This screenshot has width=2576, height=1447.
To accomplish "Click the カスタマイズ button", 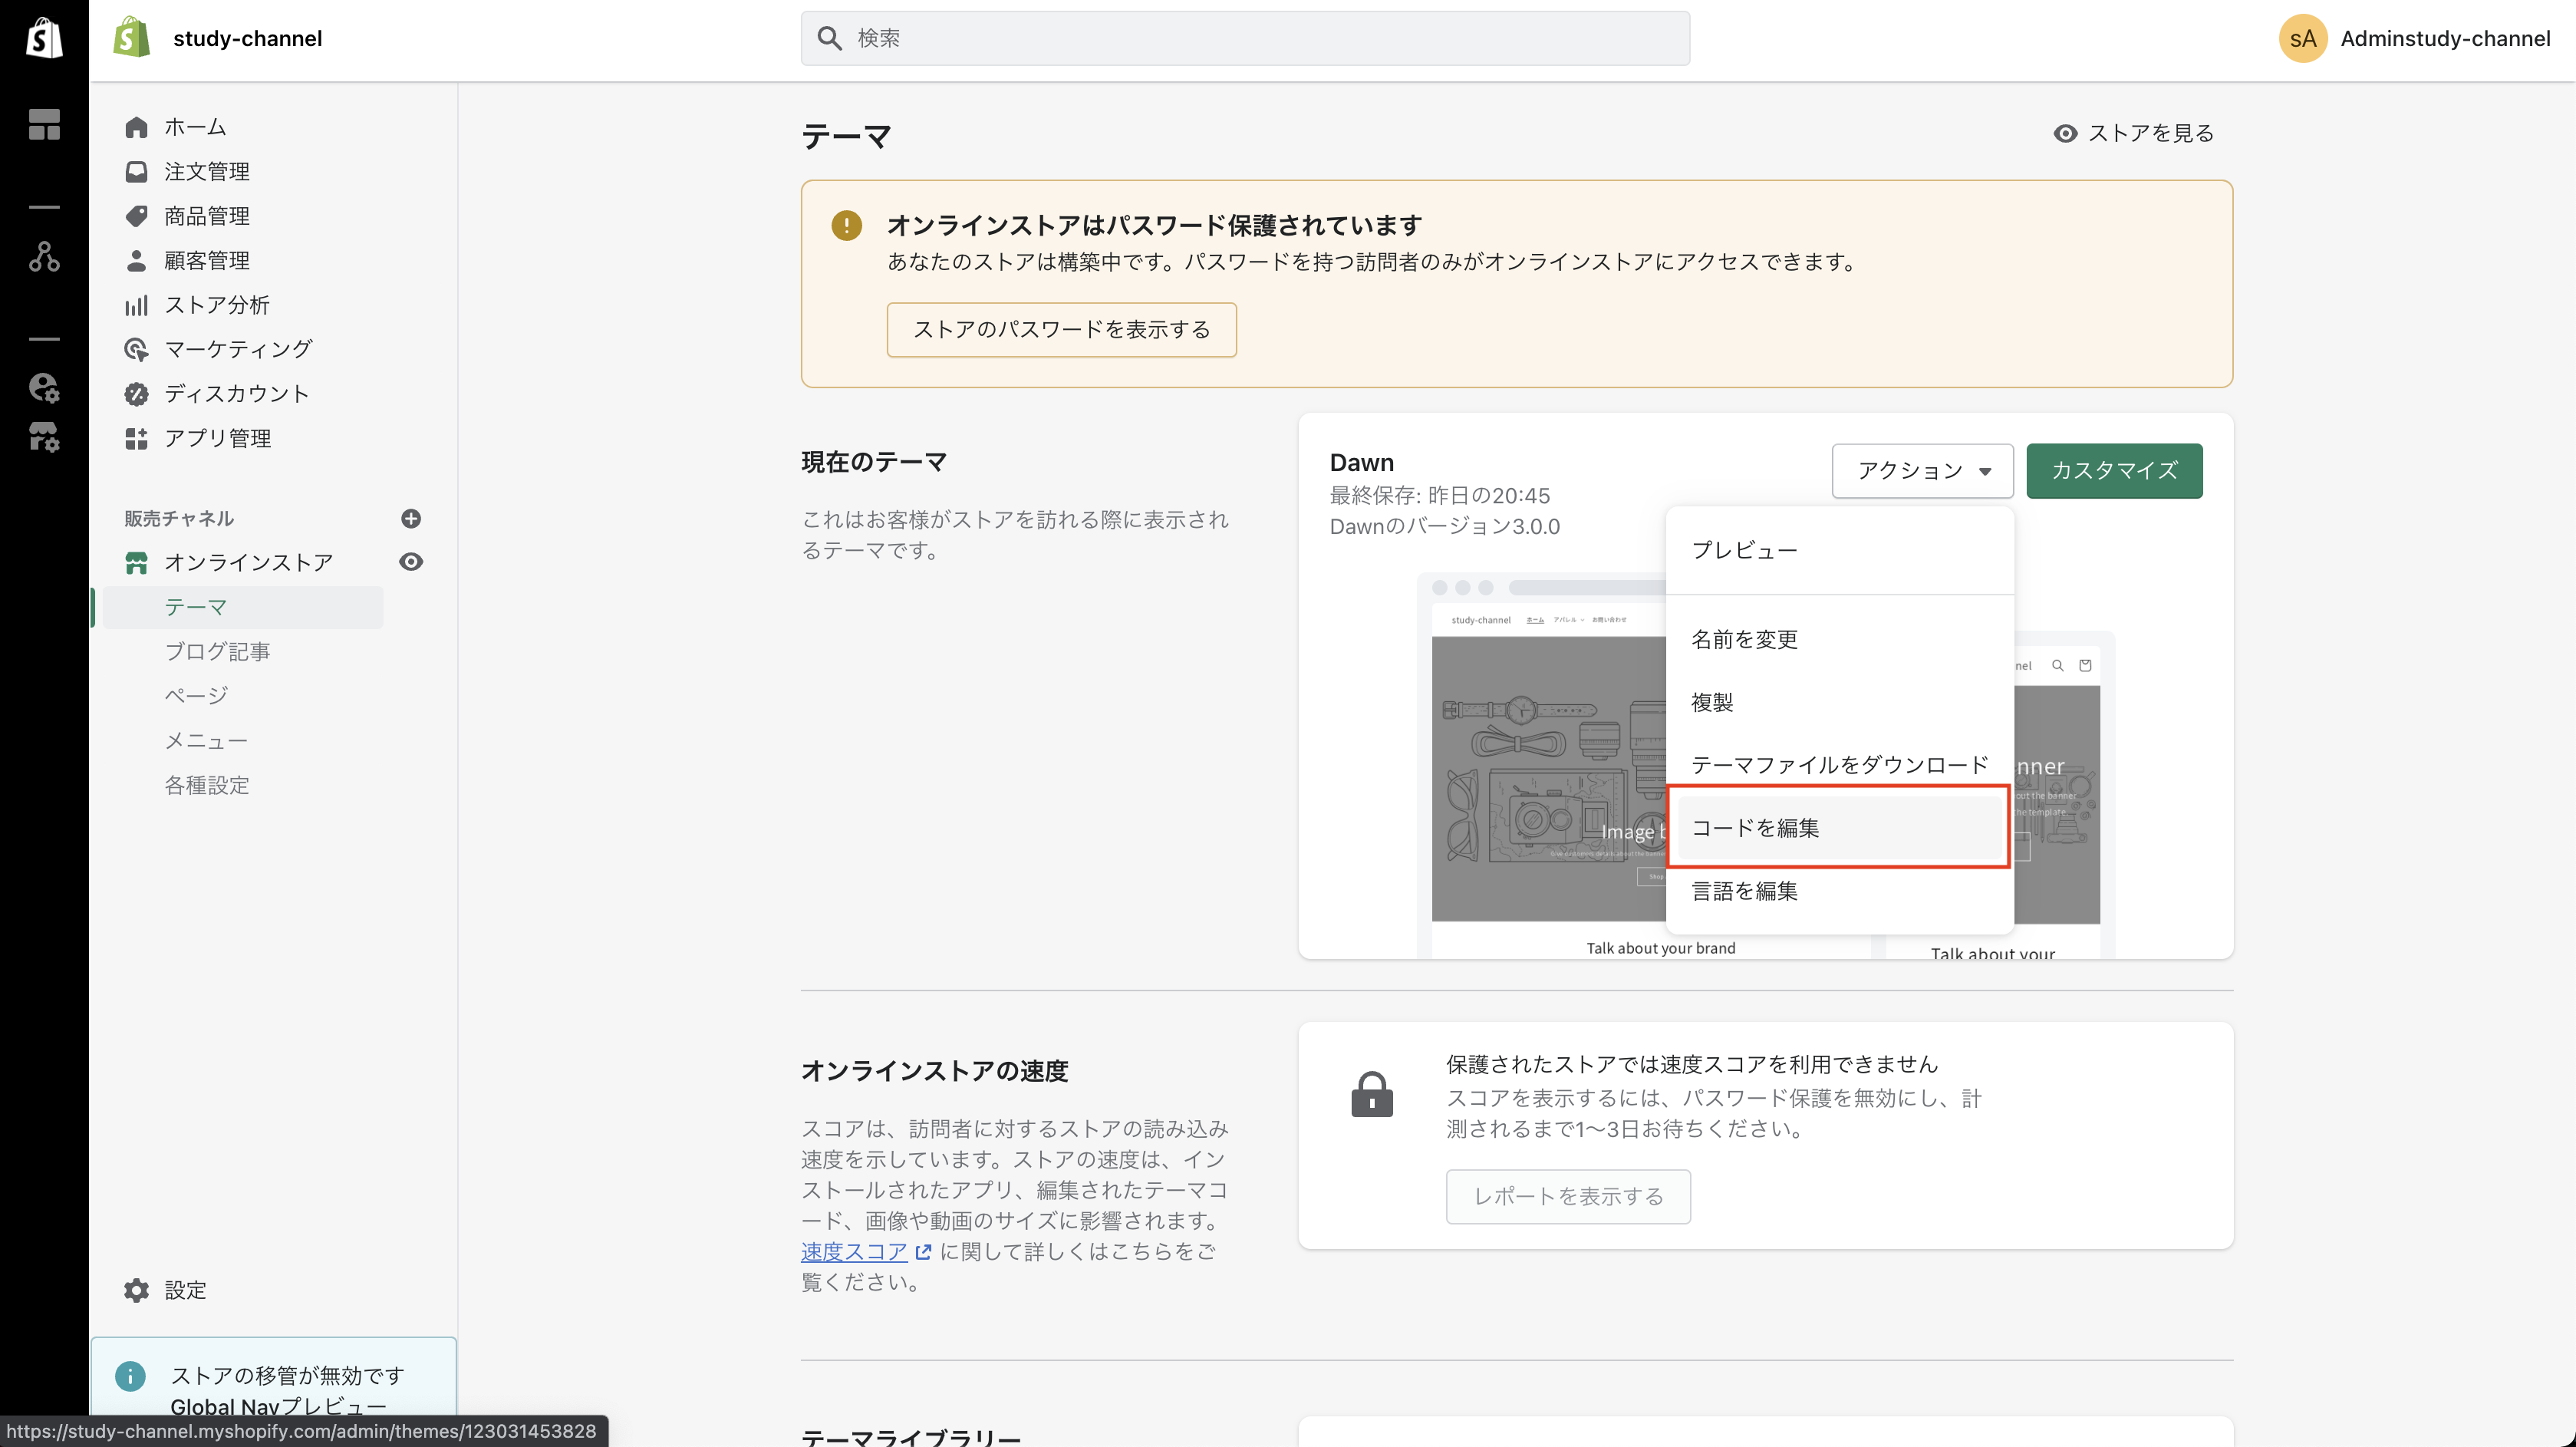I will (x=2113, y=471).
